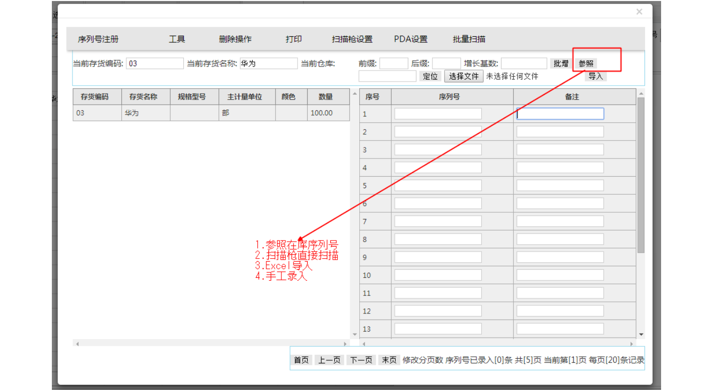Jump to 末页 in pagination
This screenshot has width=720, height=390.
[389, 360]
